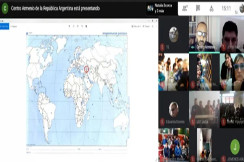Click the blue button in the presented window toolbar

point(4,26)
